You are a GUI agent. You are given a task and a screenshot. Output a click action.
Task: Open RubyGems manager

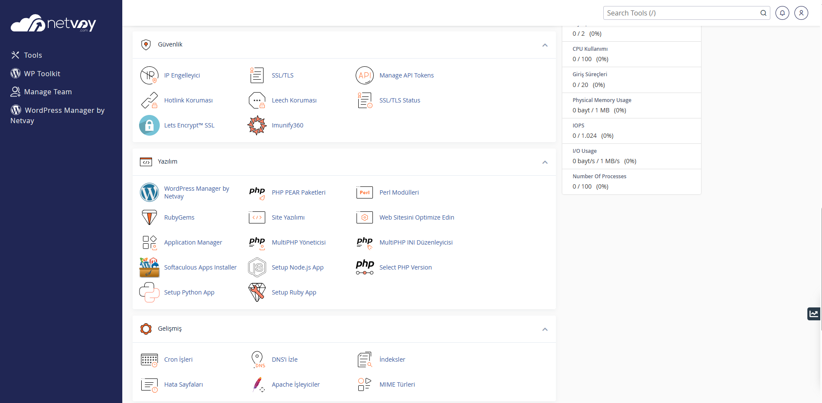click(x=179, y=217)
